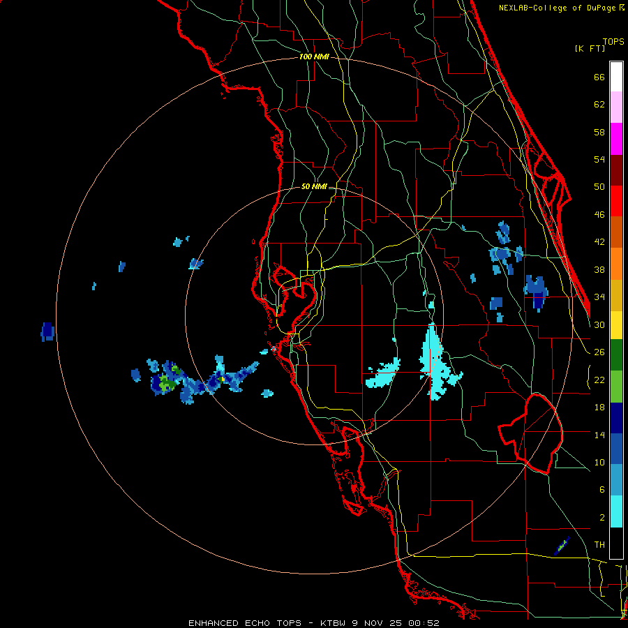Select the light green 22 kft legend swatch
Image resolution: width=628 pixels, height=628 pixels.
[x=616, y=387]
